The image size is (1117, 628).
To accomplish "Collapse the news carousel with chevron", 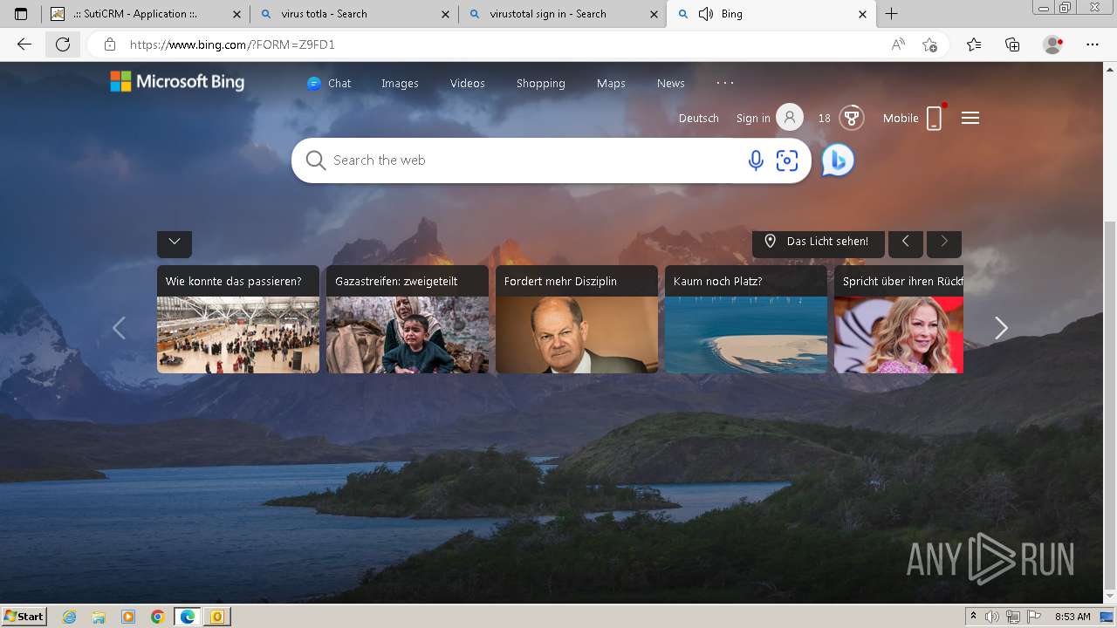I will click(175, 242).
